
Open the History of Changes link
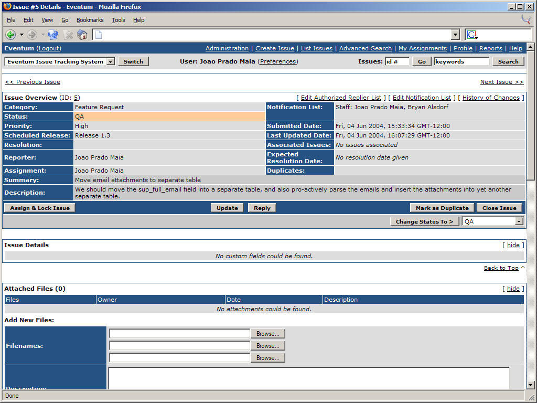(491, 98)
